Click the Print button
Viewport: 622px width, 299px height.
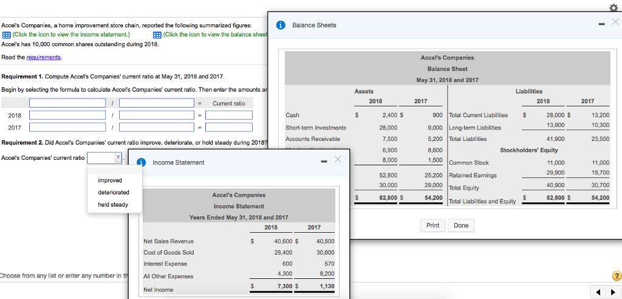(x=432, y=225)
